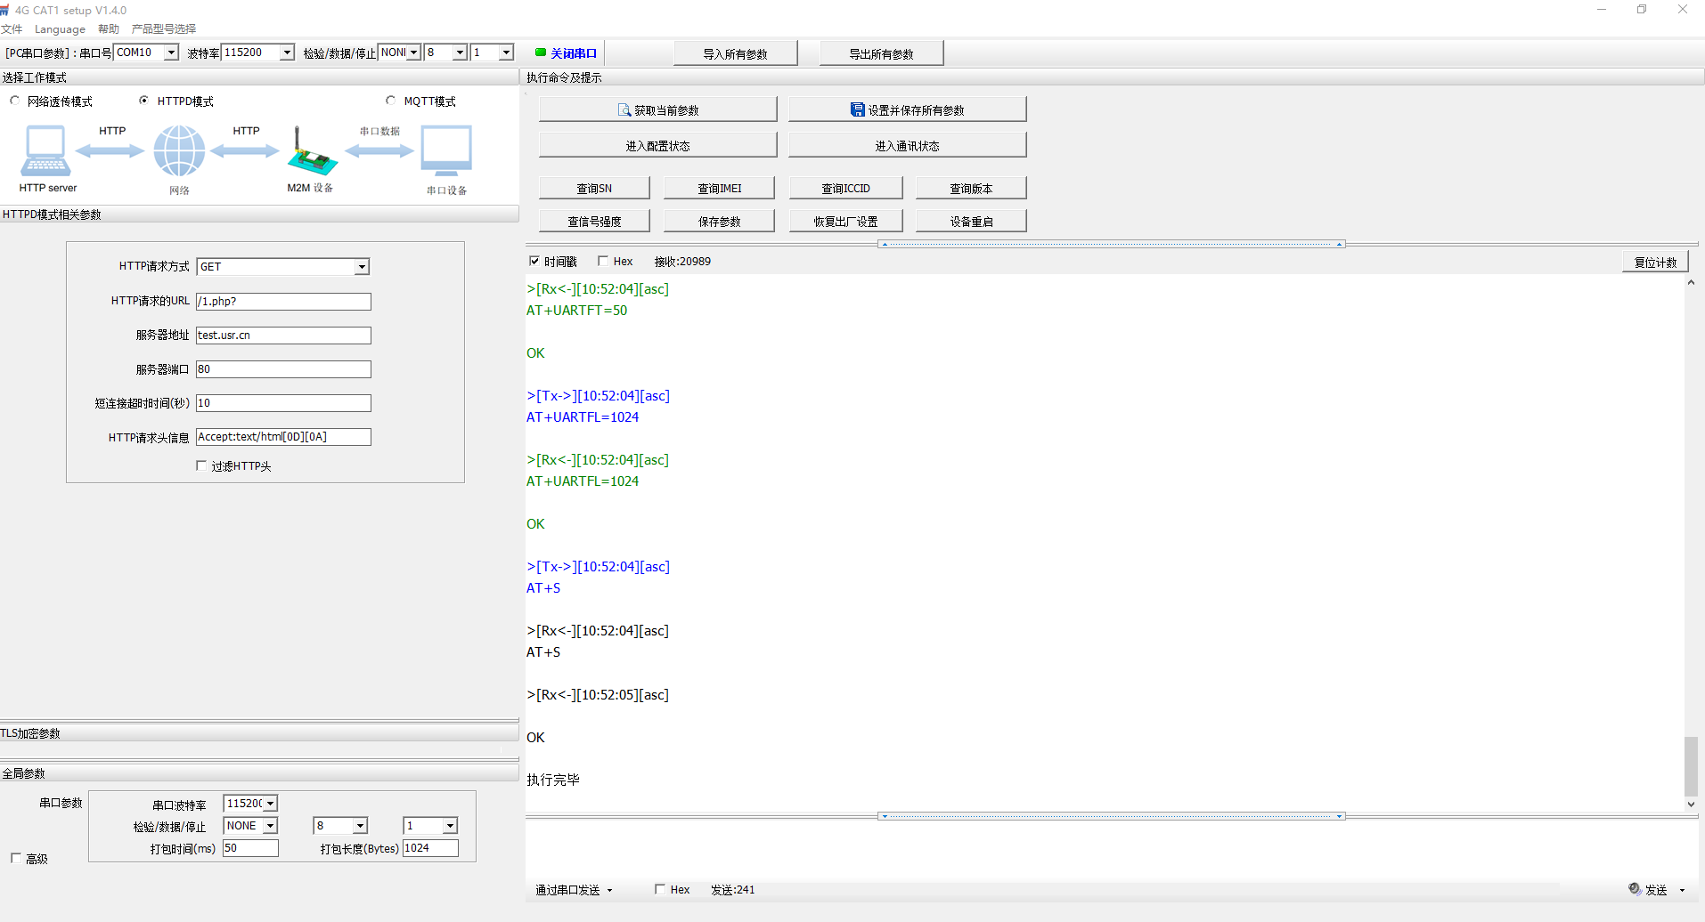Click the save disk icon on 设置并保存所有参数
The height and width of the screenshot is (922, 1705).
click(x=857, y=110)
